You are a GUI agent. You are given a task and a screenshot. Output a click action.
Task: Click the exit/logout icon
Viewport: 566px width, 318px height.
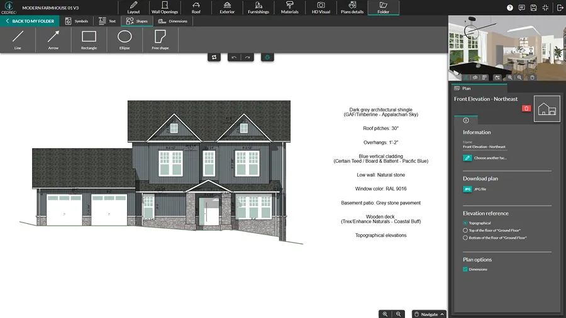coord(560,8)
